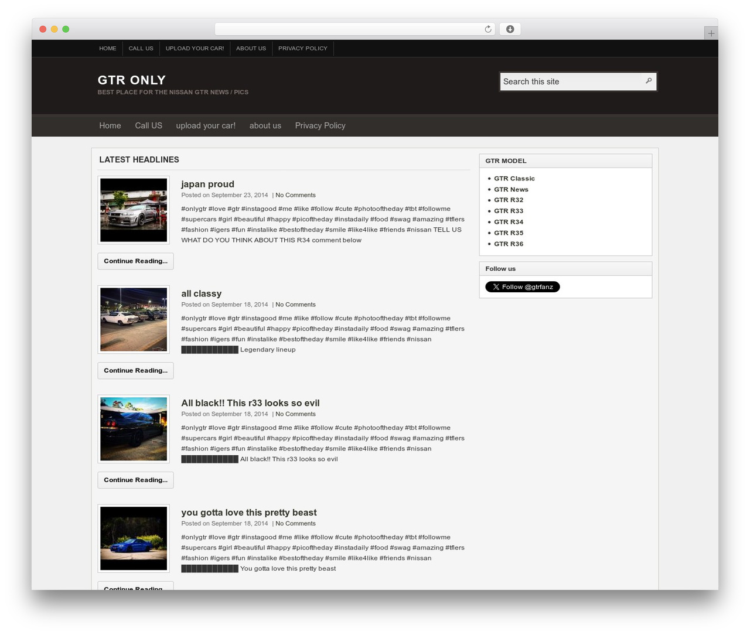Open the GTR R33 category

509,211
